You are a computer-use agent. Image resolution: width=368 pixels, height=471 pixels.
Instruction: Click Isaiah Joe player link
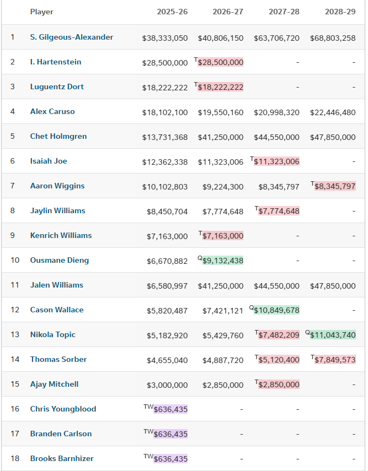click(x=49, y=161)
